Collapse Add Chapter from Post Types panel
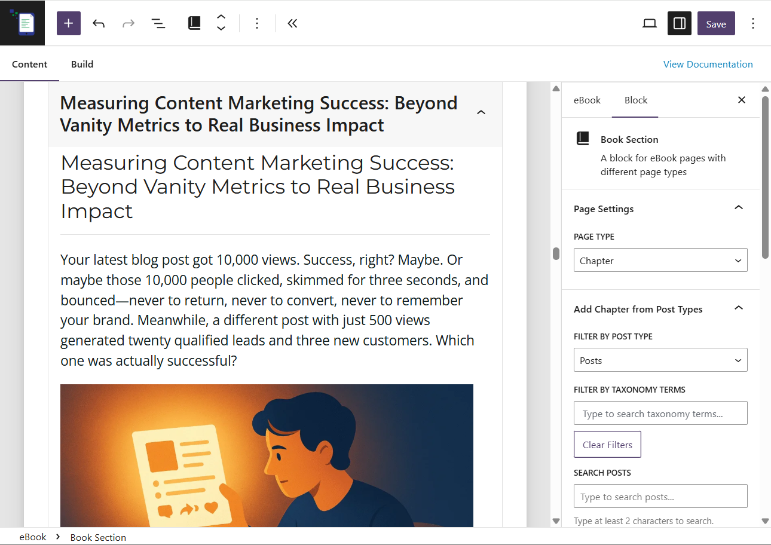This screenshot has width=771, height=545. pyautogui.click(x=739, y=308)
